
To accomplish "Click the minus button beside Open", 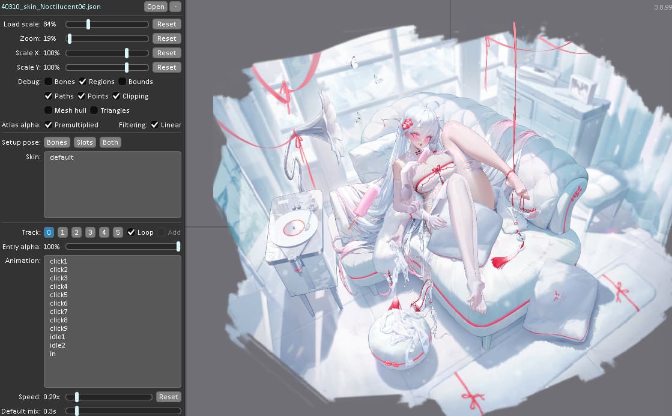I will coord(175,7).
